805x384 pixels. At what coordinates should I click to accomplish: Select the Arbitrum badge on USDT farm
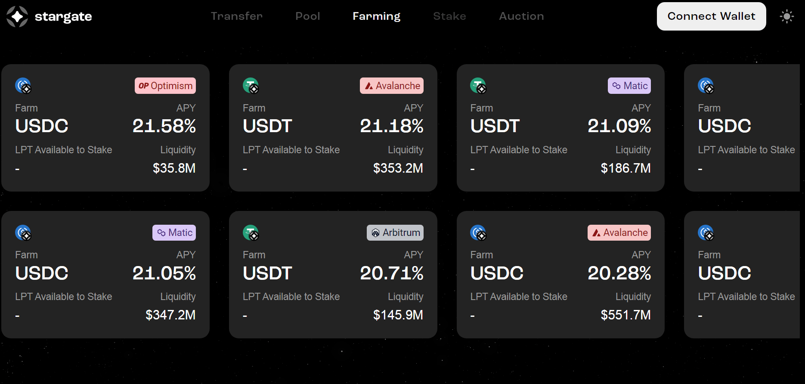coord(395,232)
